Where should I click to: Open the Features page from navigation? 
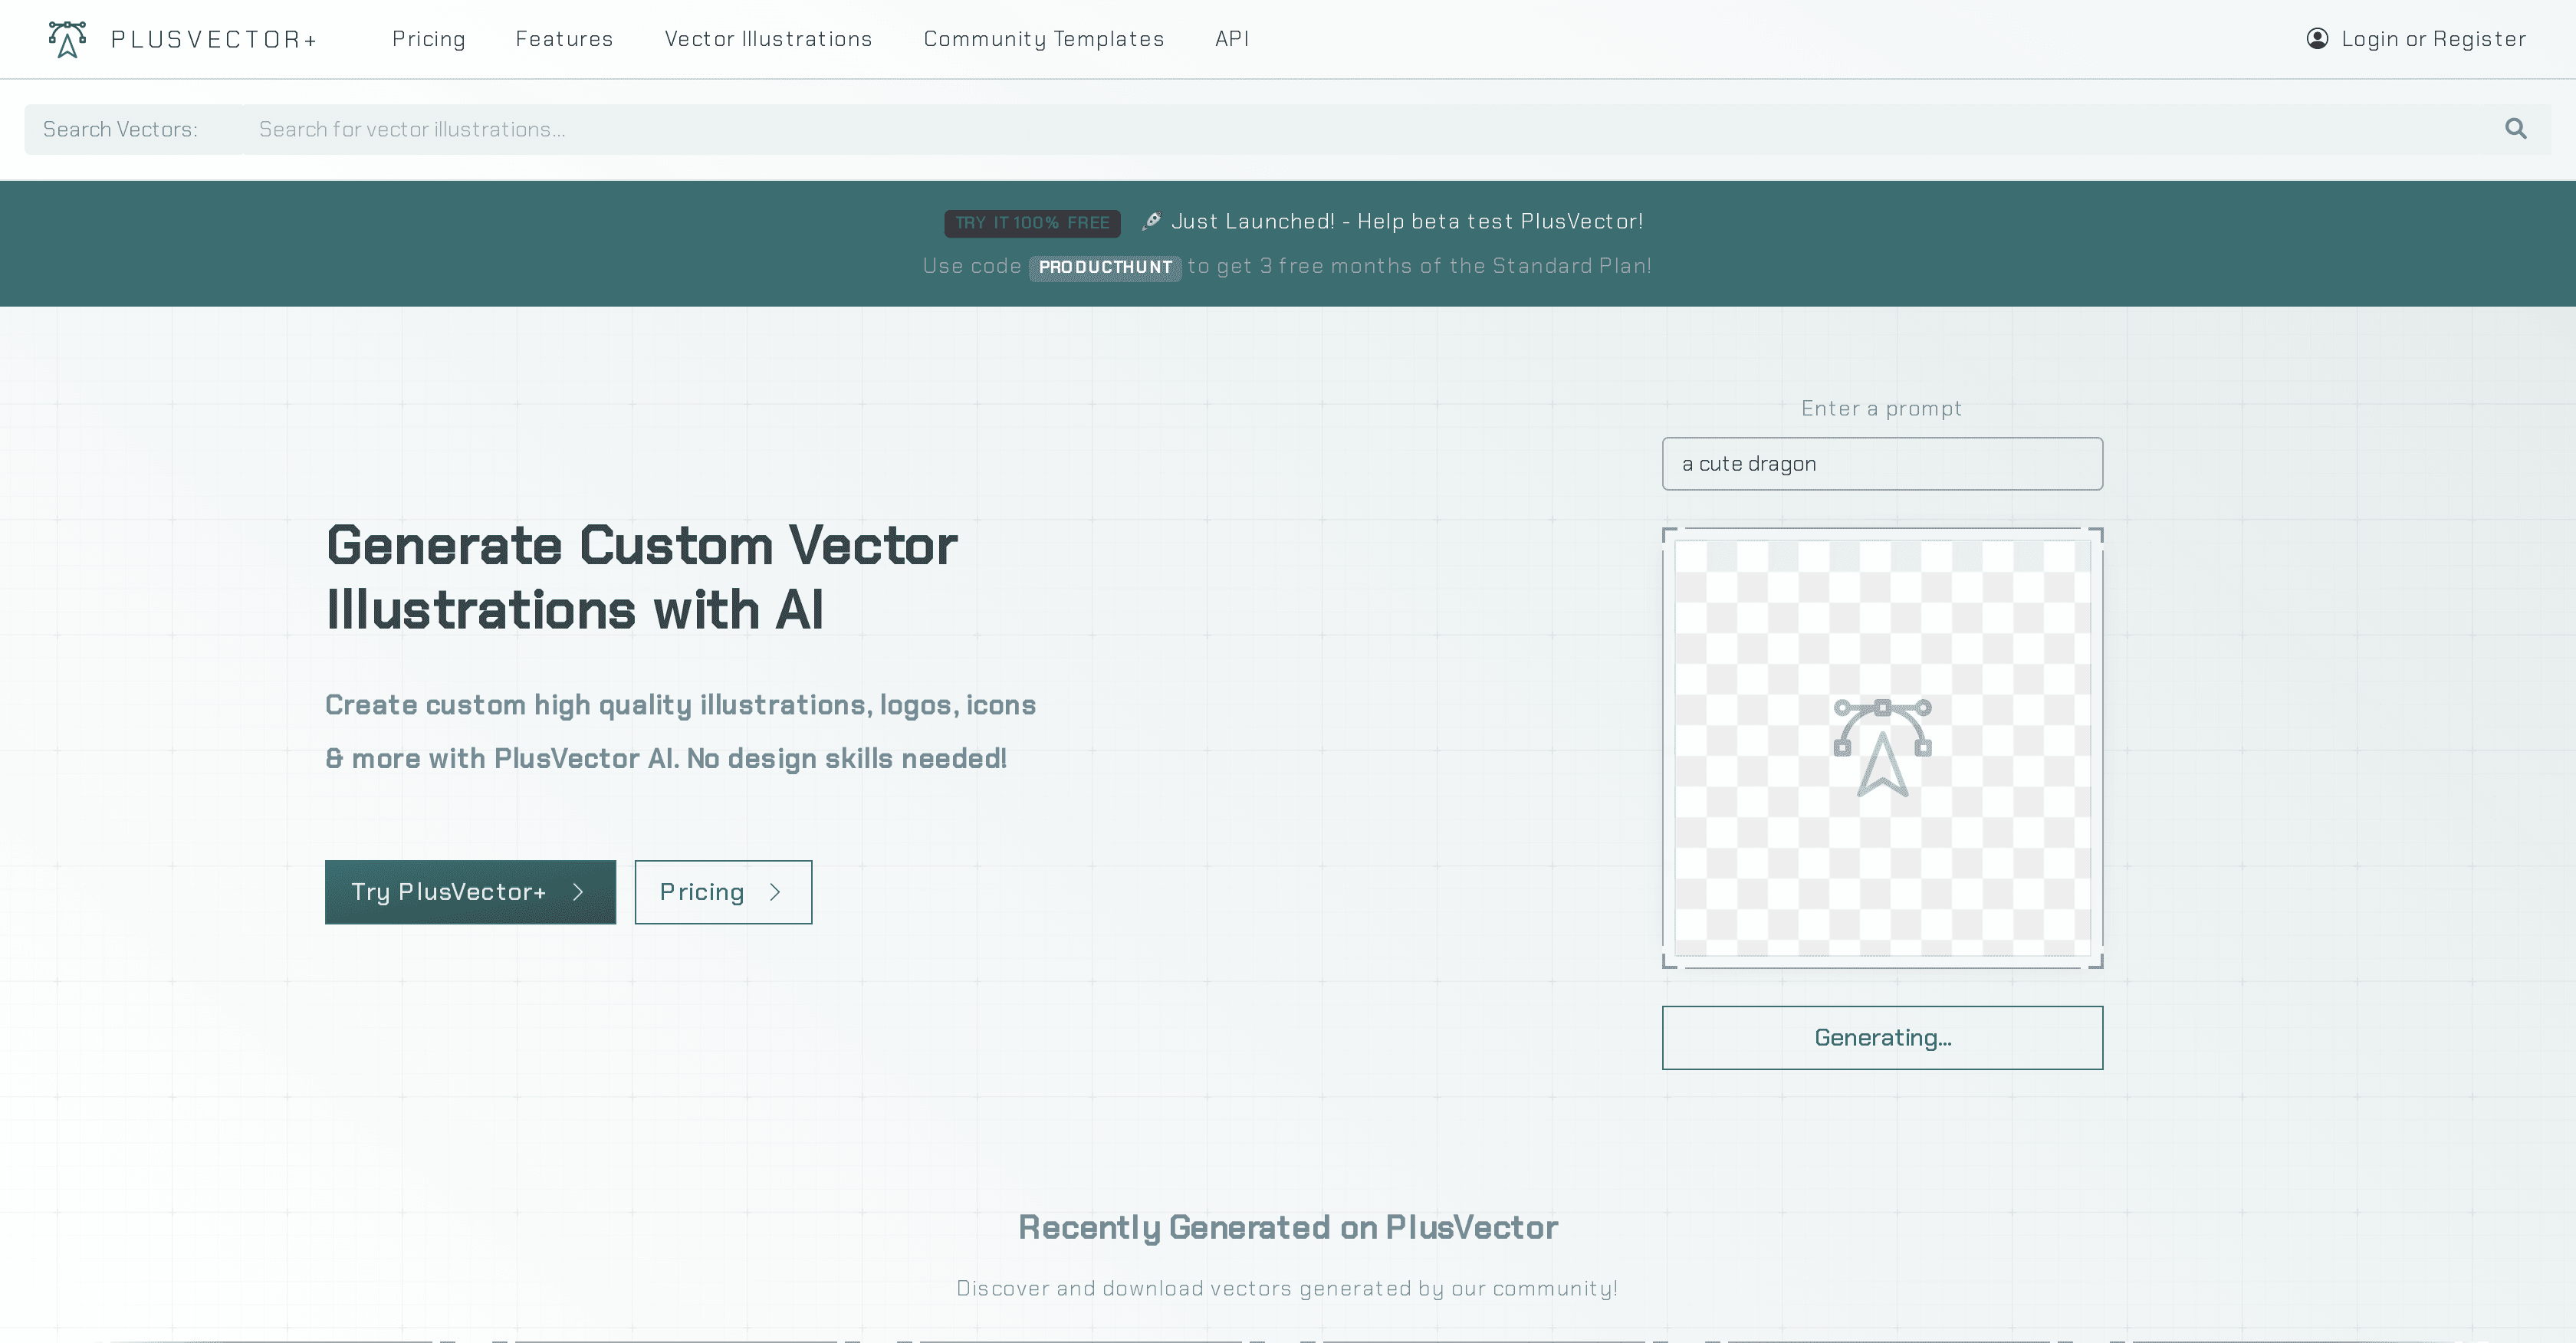[x=564, y=39]
